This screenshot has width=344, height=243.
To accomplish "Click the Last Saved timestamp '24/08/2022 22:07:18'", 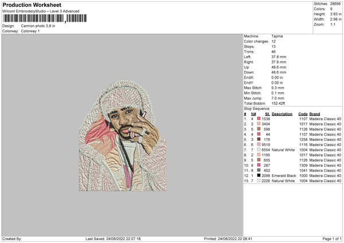I will coord(123,238).
